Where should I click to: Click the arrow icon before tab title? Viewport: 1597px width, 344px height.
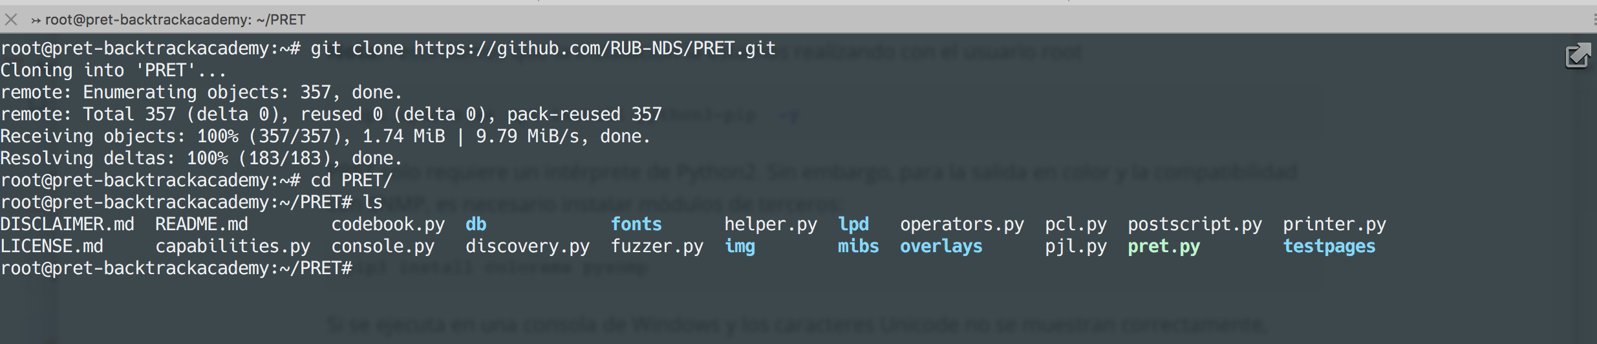coord(36,21)
